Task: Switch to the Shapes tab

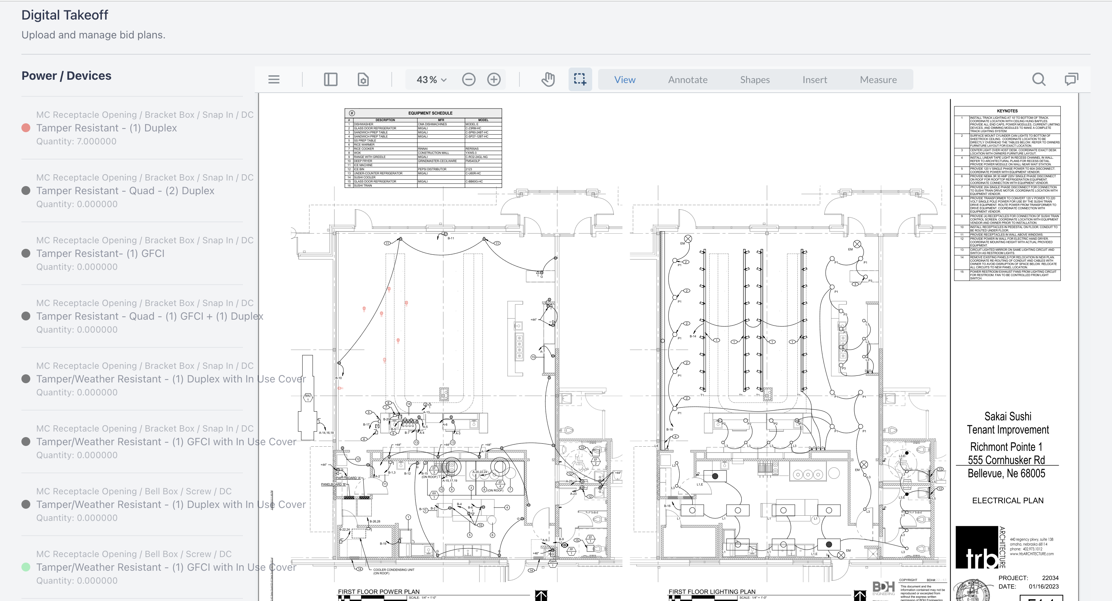Action: tap(755, 79)
